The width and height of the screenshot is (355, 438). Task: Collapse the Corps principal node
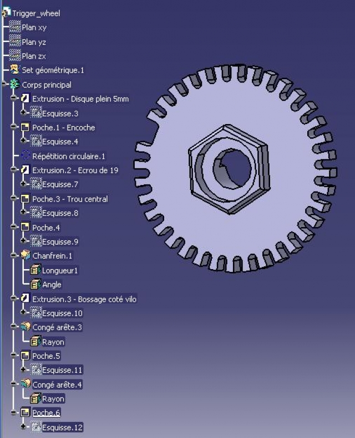[x=3, y=85]
